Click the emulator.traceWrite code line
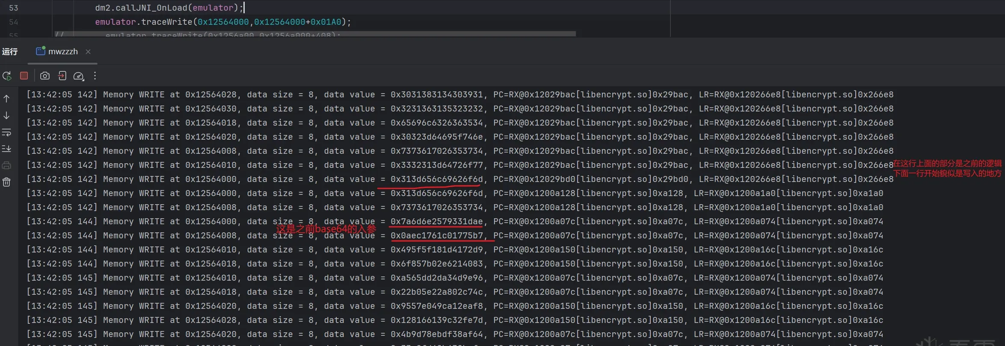1005x346 pixels. pos(223,22)
